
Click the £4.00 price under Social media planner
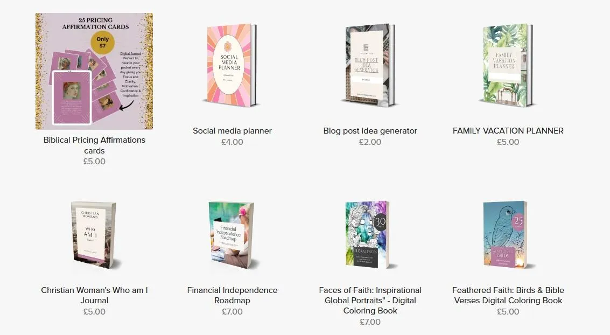click(x=232, y=142)
